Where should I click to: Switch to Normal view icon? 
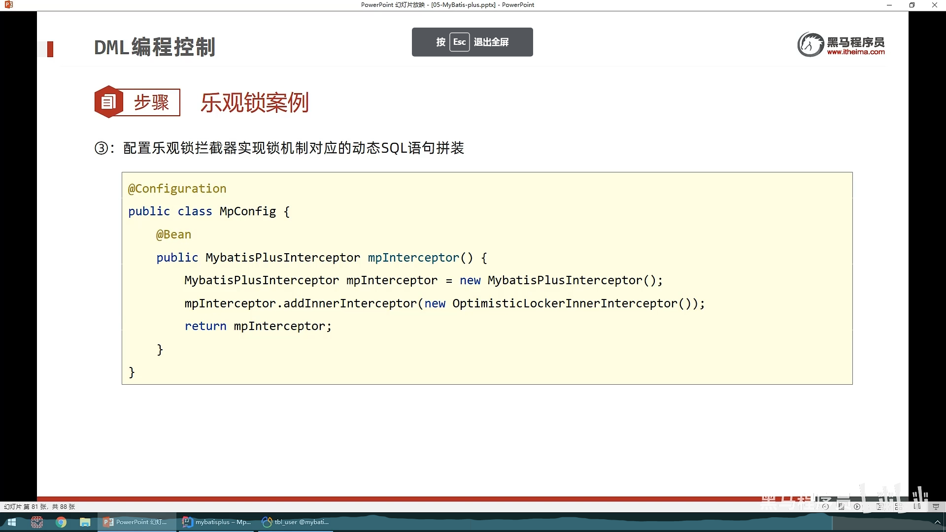pos(879,506)
